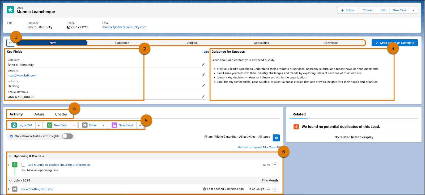This screenshot has height=195, width=425.
Task: Switch to the Details tab
Action: [x=39, y=114]
